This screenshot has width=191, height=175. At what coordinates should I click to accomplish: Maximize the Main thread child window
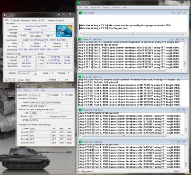pyautogui.click(x=179, y=13)
